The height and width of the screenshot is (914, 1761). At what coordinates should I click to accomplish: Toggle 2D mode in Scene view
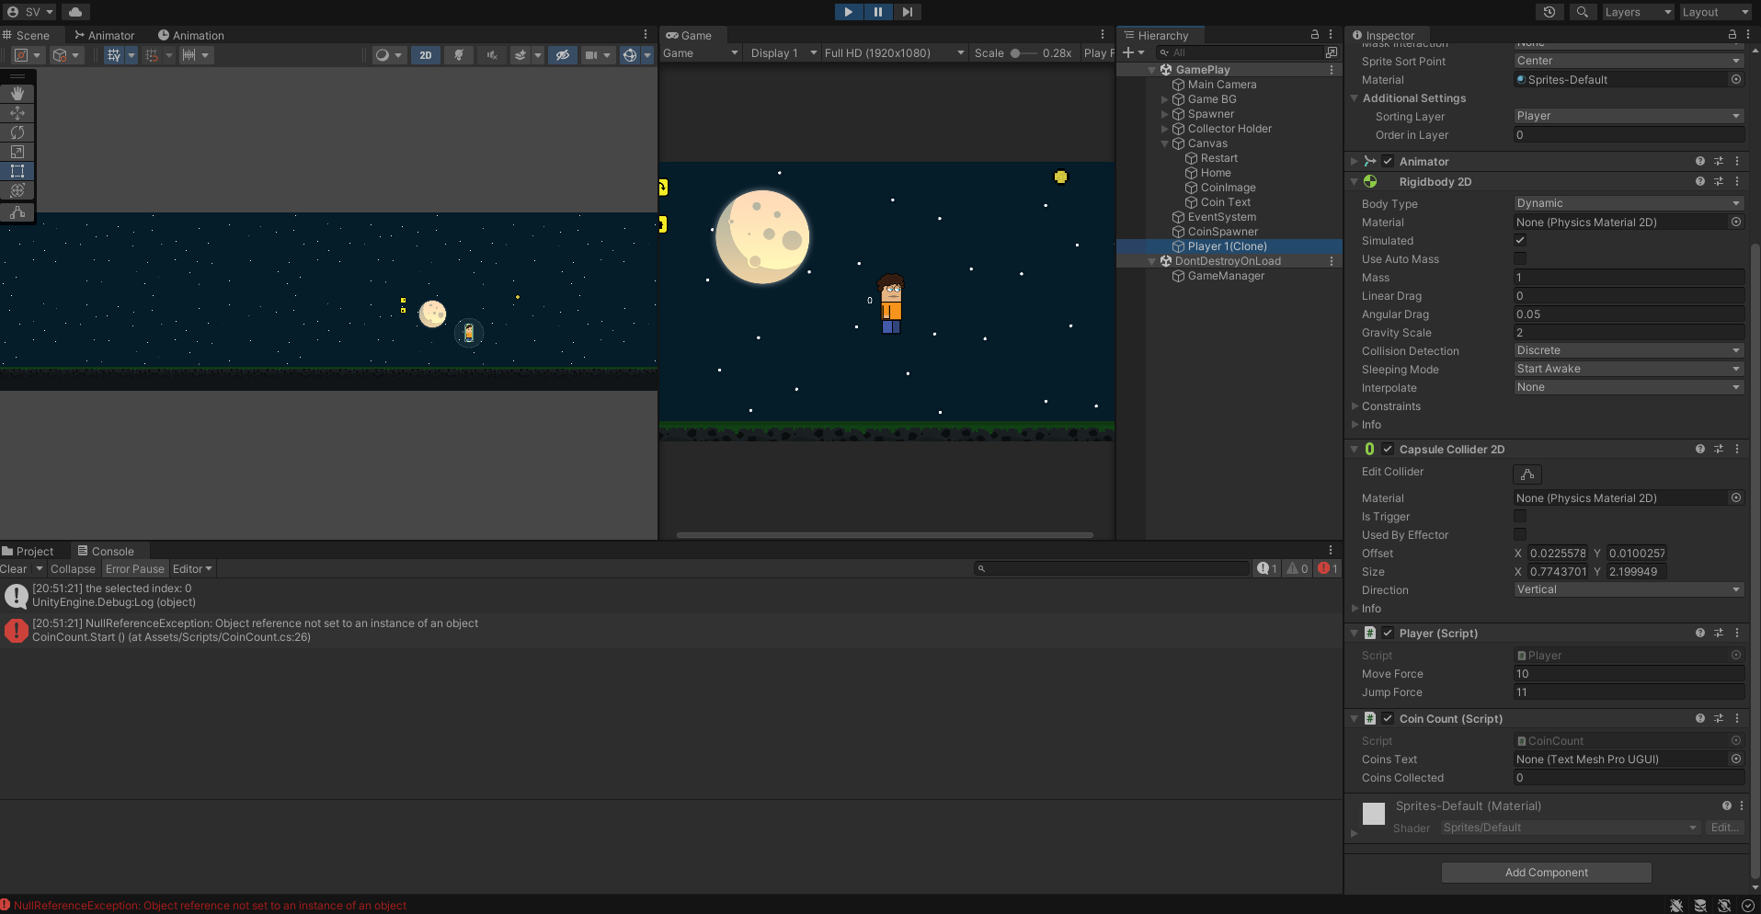click(x=426, y=54)
